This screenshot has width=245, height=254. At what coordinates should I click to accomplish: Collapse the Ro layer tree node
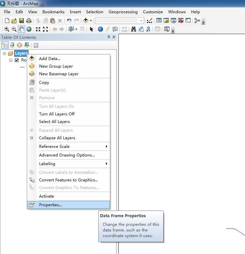[11, 60]
